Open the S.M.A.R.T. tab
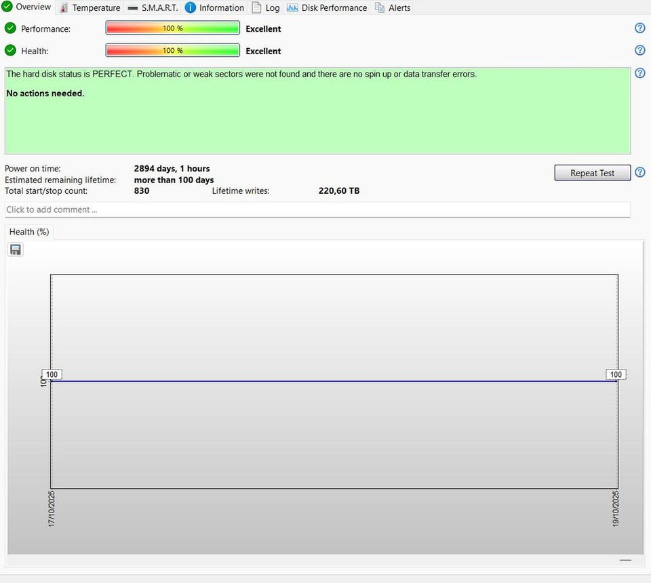The height and width of the screenshot is (583, 651). [x=152, y=7]
